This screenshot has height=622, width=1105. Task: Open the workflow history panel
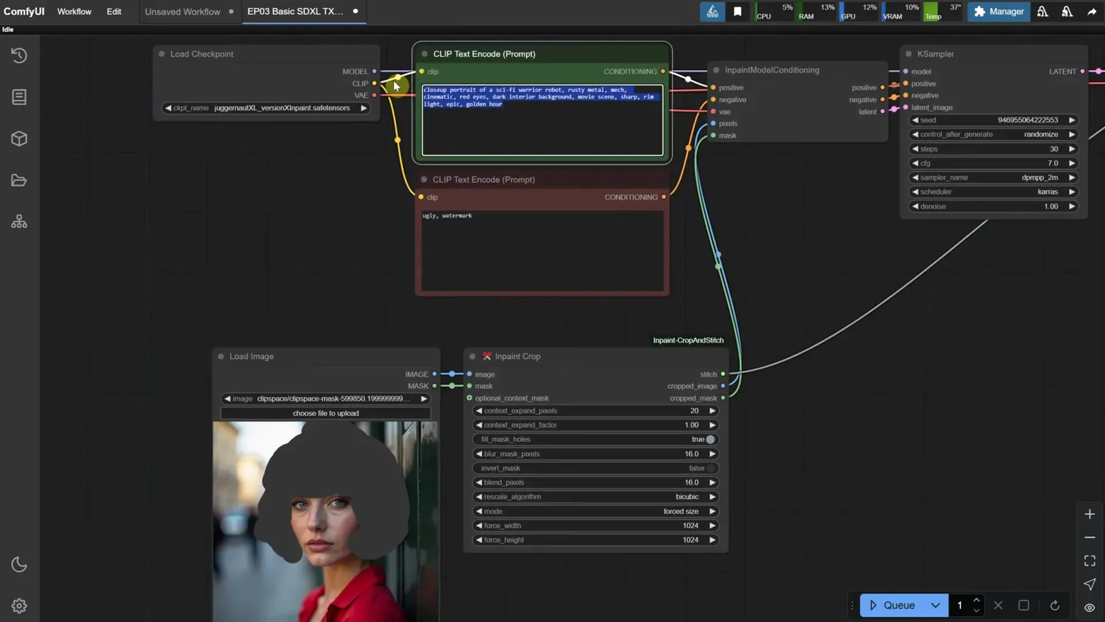click(19, 55)
